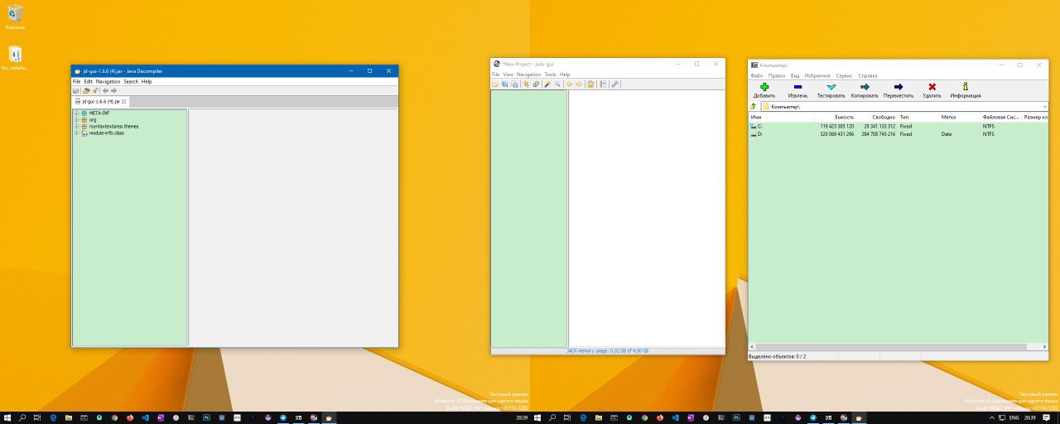Click Save all icon in jadx-gui toolbar

click(505, 84)
